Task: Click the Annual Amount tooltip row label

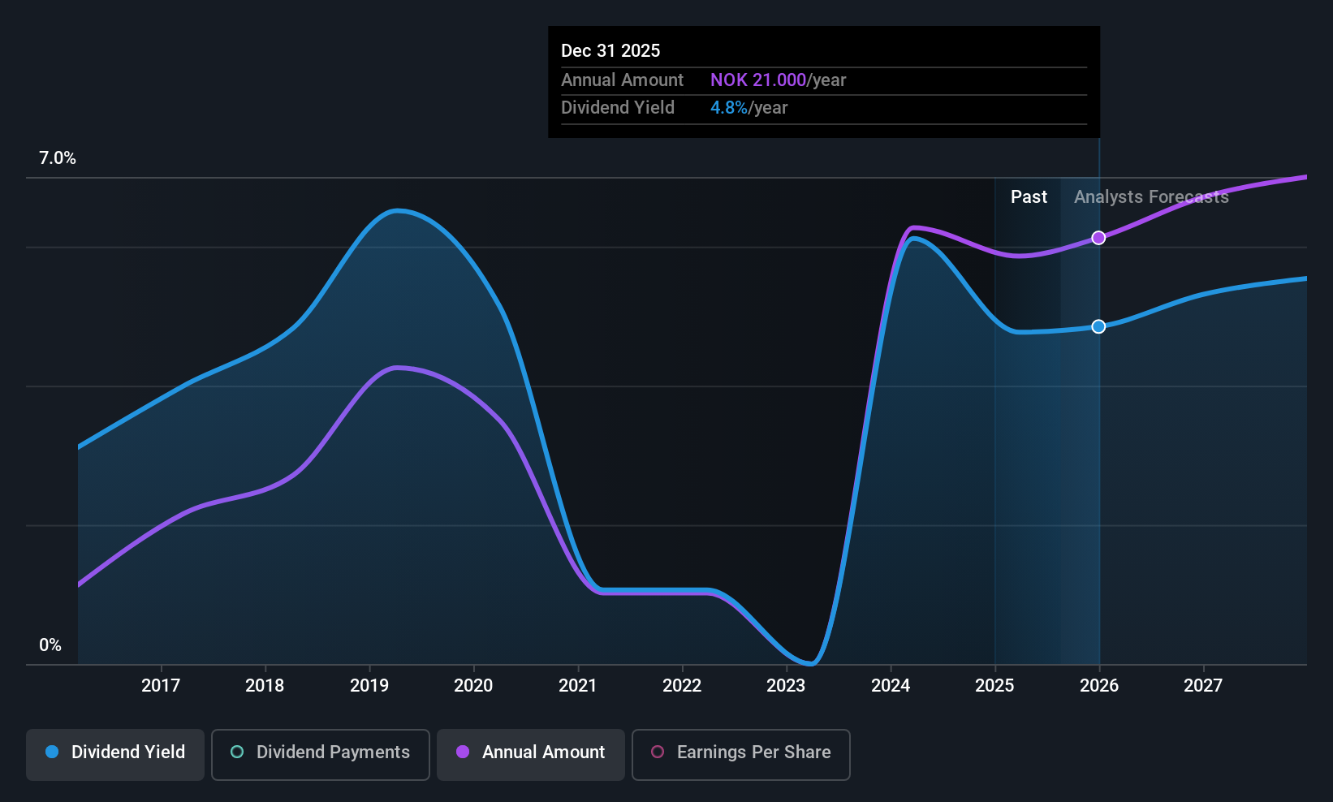Action: (x=623, y=80)
